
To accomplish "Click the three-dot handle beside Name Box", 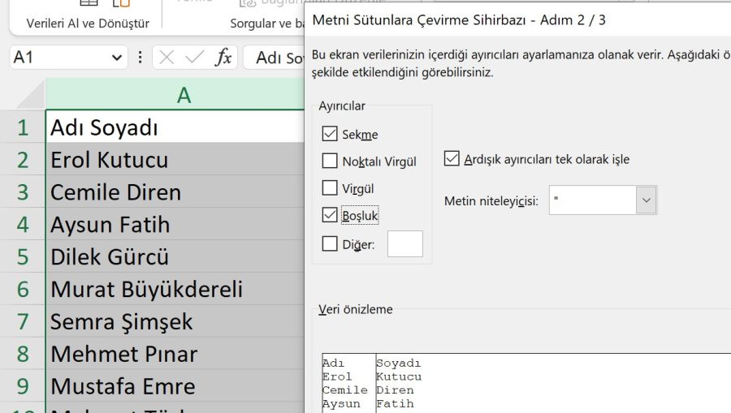I will click(141, 58).
